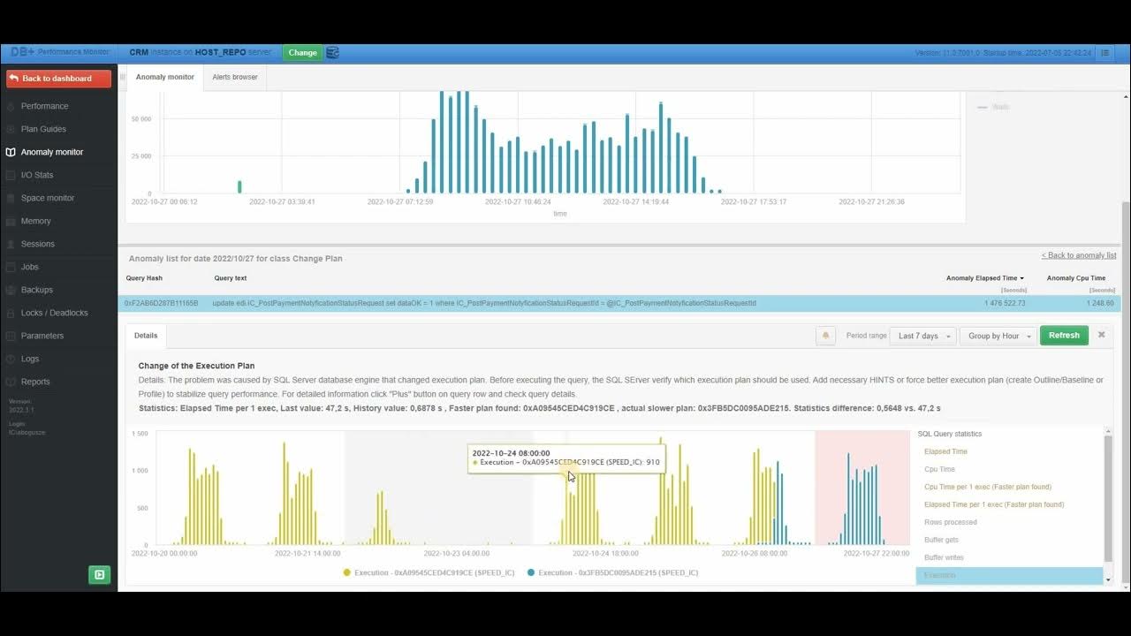Select Cpu Time statistic
Screen dimensions: 1131x636
click(939, 469)
